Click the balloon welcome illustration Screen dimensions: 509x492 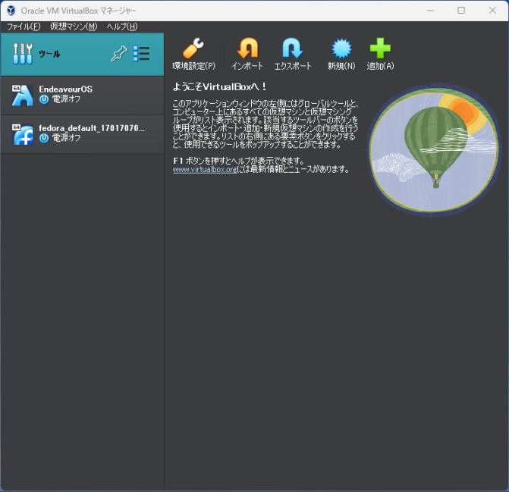(434, 150)
